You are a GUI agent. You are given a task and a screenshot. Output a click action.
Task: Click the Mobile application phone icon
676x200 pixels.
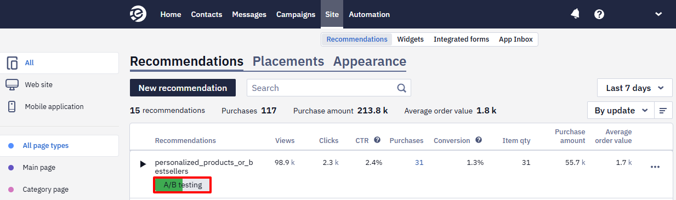click(x=12, y=107)
